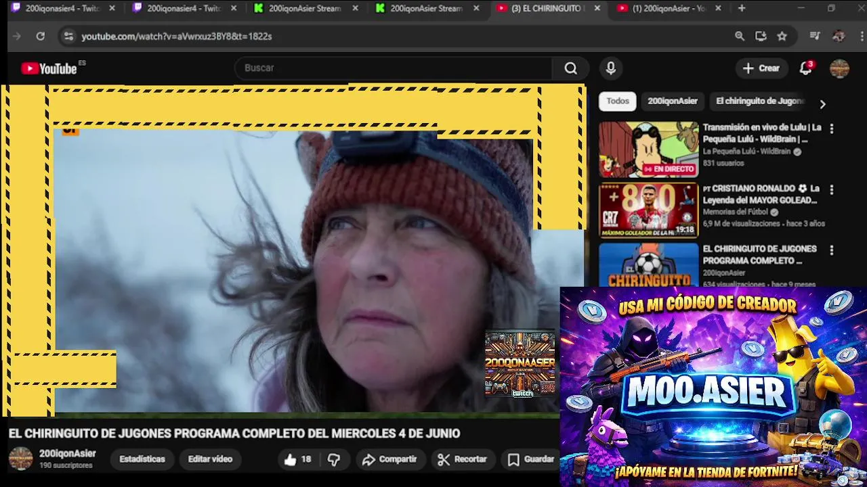This screenshot has height=487, width=867.
Task: Reload the page with the browser refresh icon
Action: pyautogui.click(x=41, y=37)
